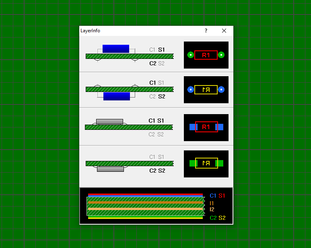The height and width of the screenshot is (248, 311).
Task: Click the blue C1 label in layer stack
Action: 213,196
